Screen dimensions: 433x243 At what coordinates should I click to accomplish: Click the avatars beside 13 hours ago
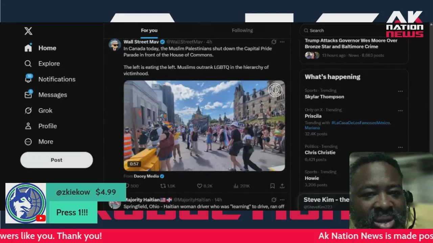pos(312,55)
